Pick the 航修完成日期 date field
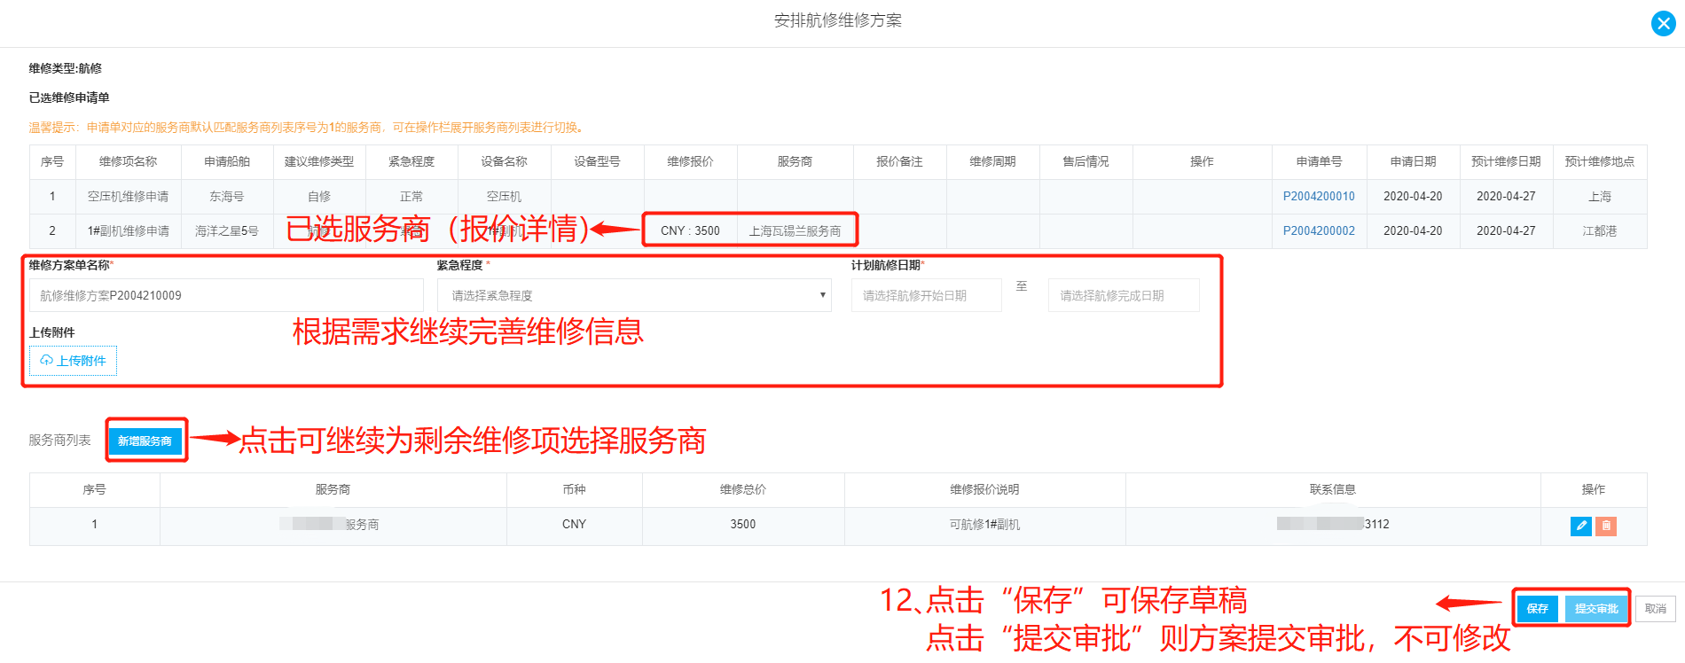Image resolution: width=1685 pixels, height=663 pixels. (x=1124, y=295)
